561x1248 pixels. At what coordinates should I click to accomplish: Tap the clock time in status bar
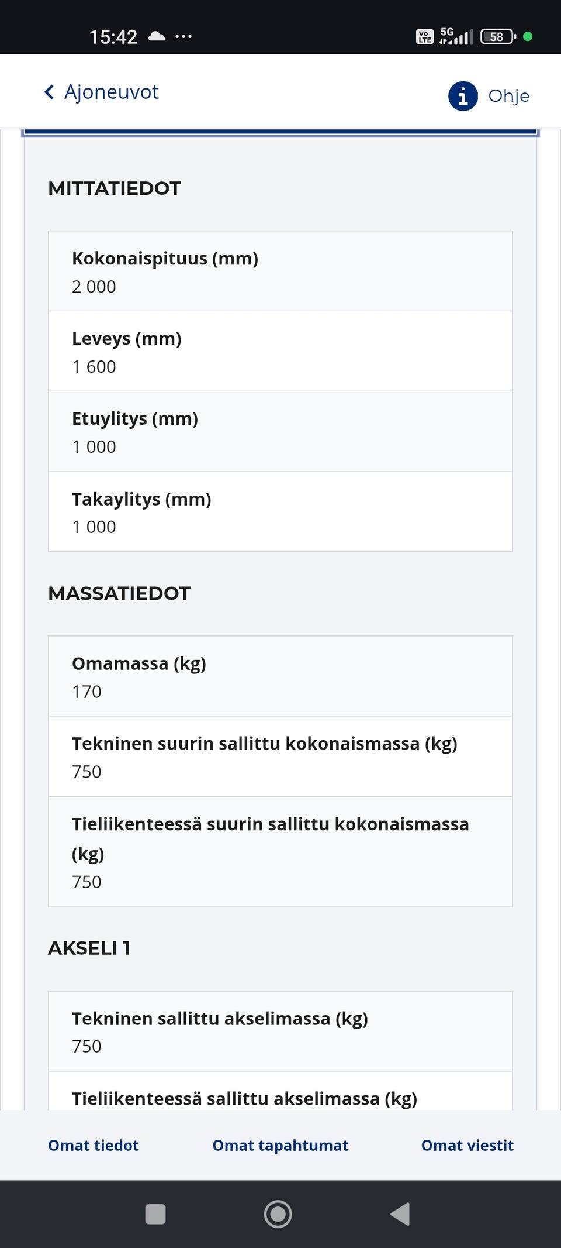[x=113, y=37]
